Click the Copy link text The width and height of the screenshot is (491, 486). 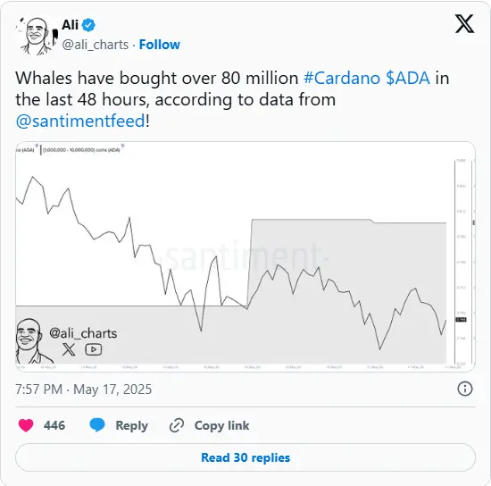(x=221, y=425)
